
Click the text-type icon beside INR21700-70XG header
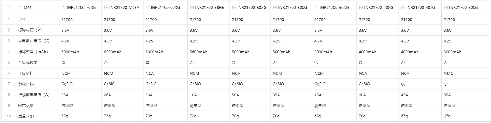click(x=63, y=8)
